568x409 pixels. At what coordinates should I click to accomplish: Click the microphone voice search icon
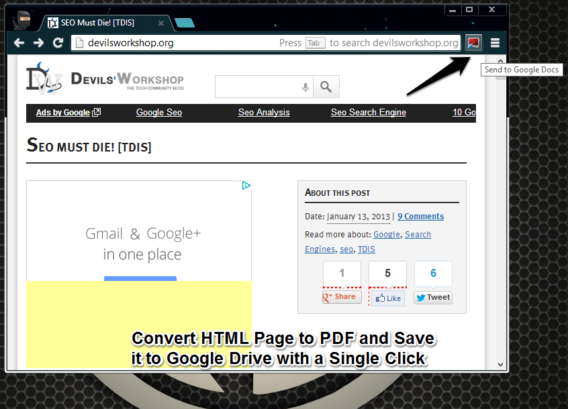305,86
